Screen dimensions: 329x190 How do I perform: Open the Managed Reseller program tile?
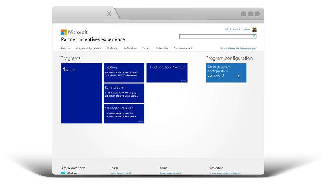click(x=124, y=114)
